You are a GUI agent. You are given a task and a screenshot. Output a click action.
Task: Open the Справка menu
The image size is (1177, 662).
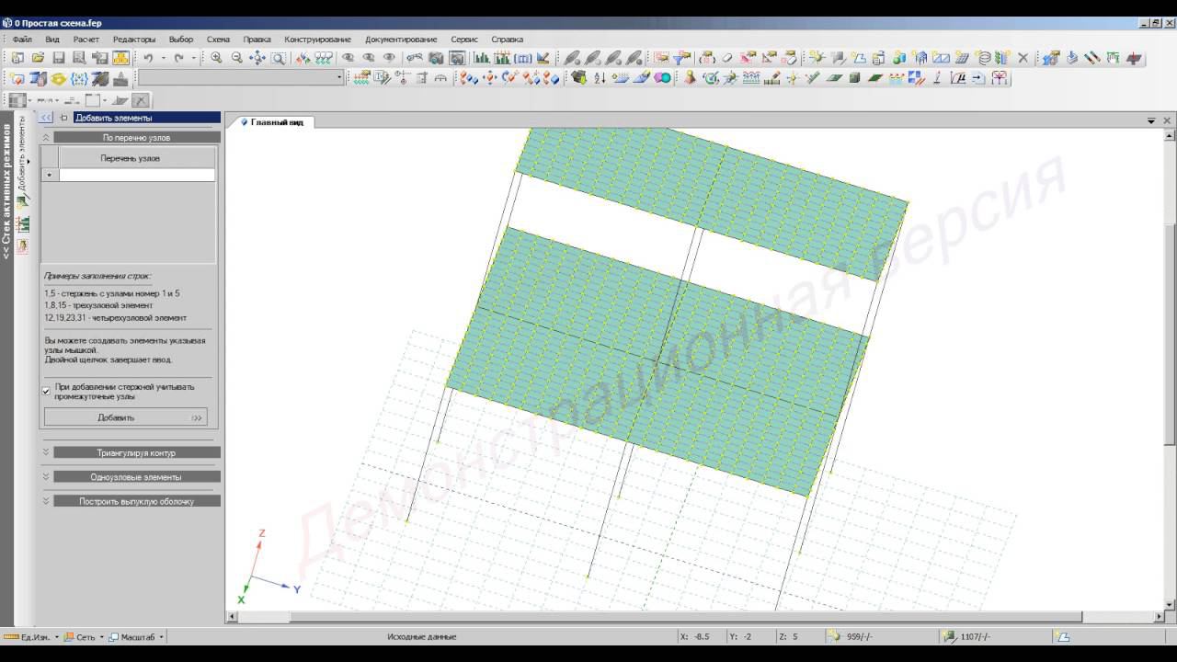[x=507, y=40]
